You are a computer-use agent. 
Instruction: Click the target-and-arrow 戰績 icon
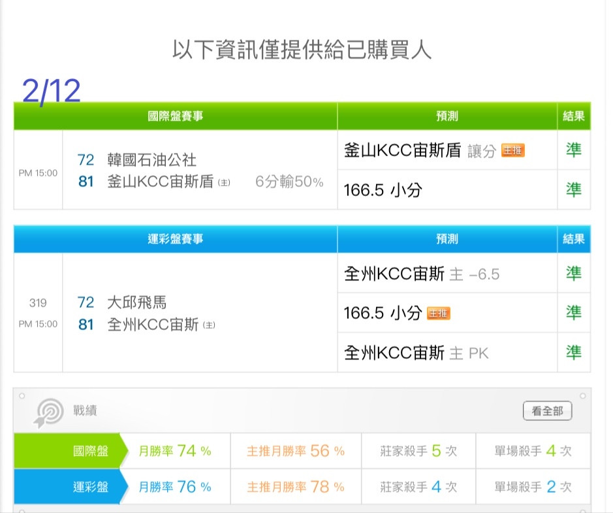pos(48,412)
